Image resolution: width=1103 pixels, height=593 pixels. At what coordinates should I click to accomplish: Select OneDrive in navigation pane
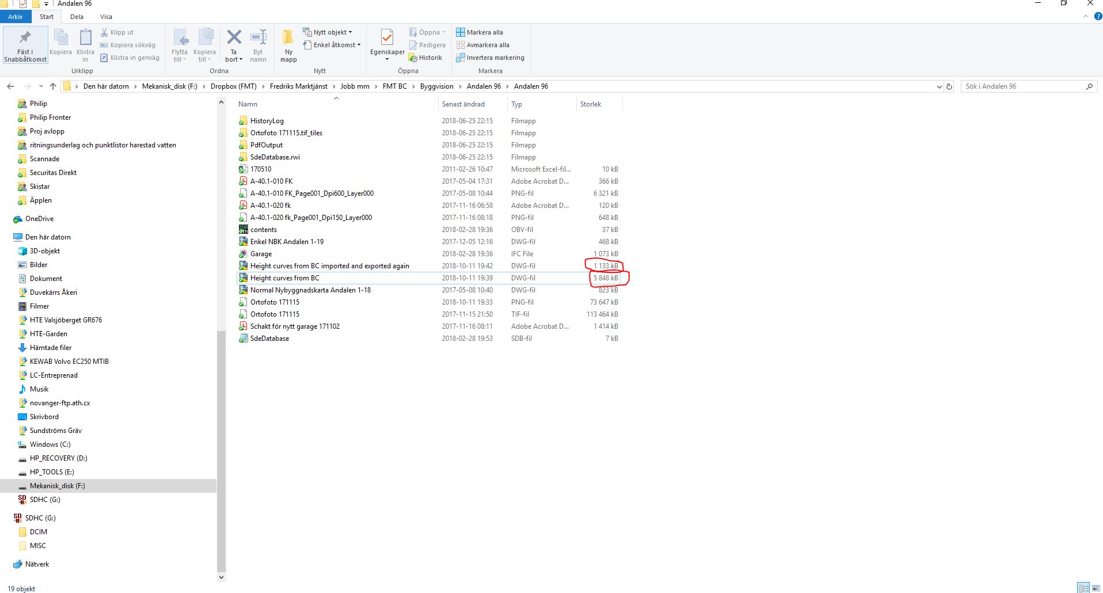39,219
